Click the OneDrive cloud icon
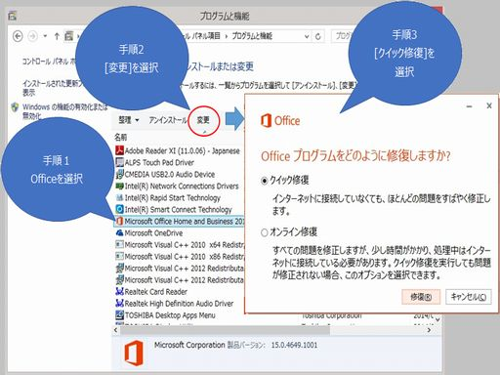 click(x=119, y=232)
